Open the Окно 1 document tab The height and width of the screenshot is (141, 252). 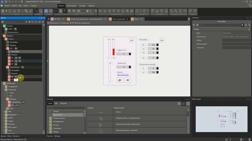click(x=137, y=19)
